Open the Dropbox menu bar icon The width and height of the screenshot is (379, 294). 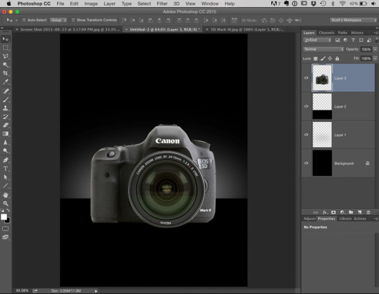pyautogui.click(x=314, y=4)
